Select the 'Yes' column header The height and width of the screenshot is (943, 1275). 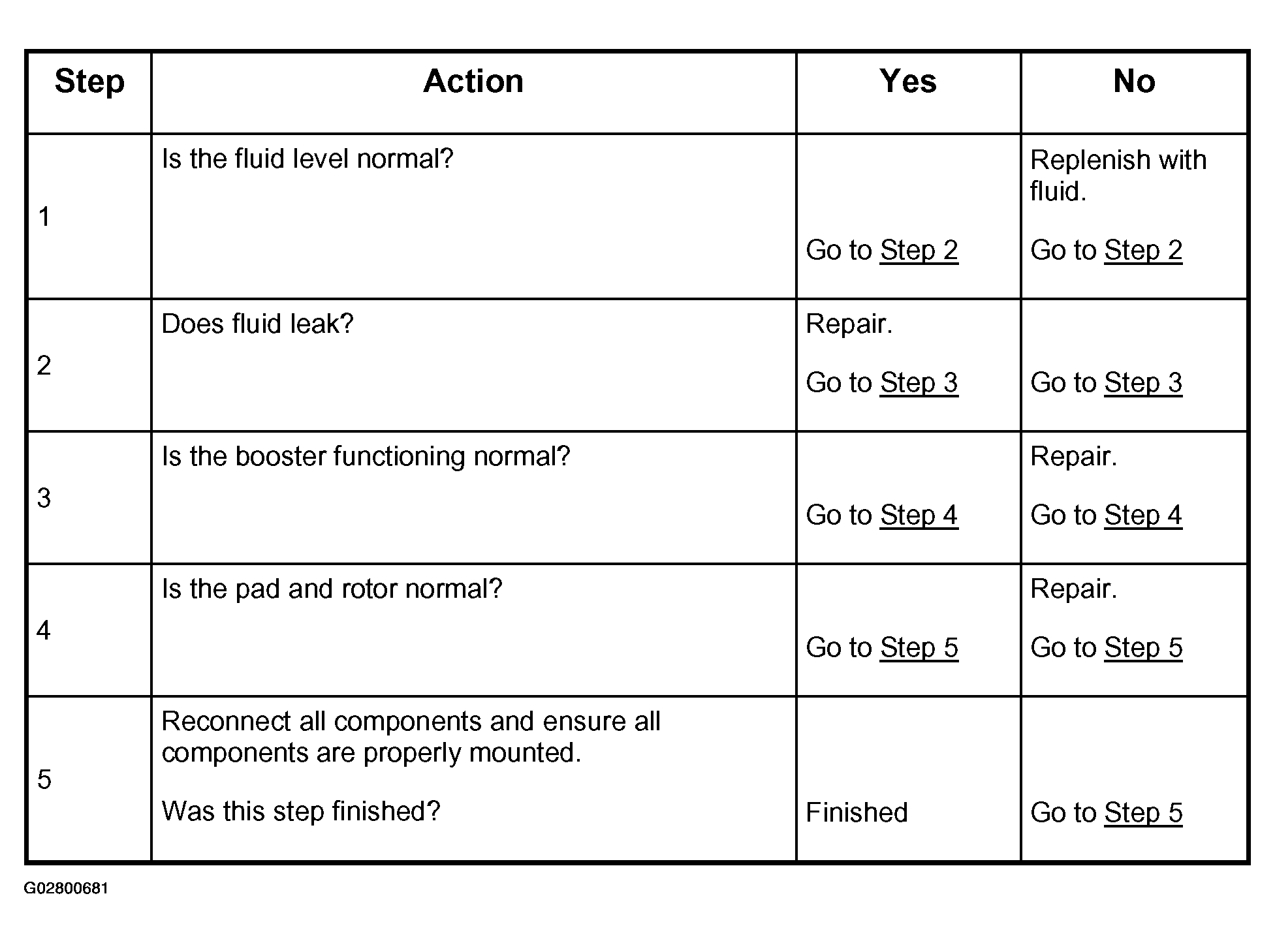pyautogui.click(x=908, y=82)
